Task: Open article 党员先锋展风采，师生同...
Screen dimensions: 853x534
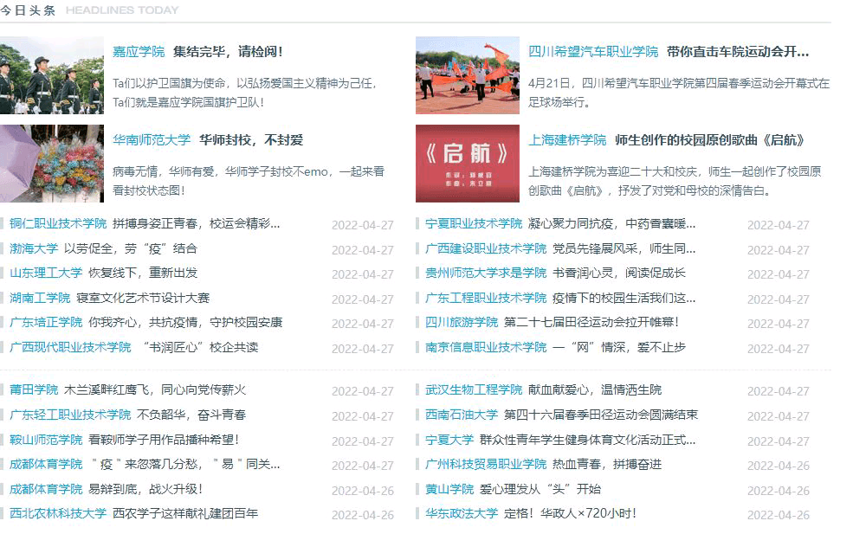Action: 624,248
